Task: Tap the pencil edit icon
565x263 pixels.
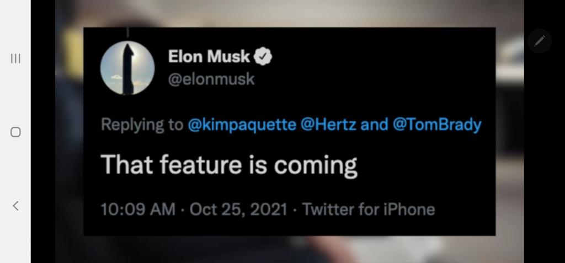Action: [x=539, y=41]
